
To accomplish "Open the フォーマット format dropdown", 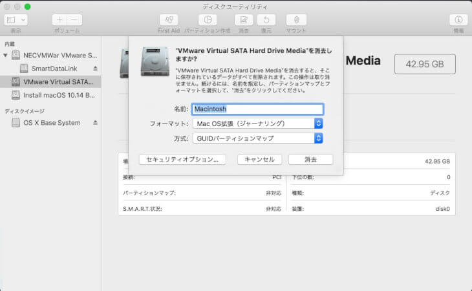I will tap(257, 123).
